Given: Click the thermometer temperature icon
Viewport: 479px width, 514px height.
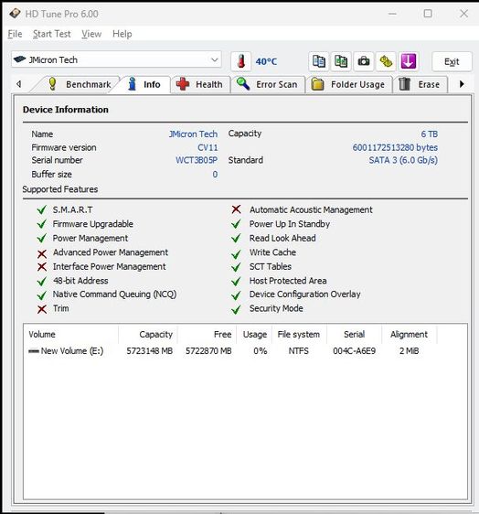Looking at the screenshot, I should 240,61.
